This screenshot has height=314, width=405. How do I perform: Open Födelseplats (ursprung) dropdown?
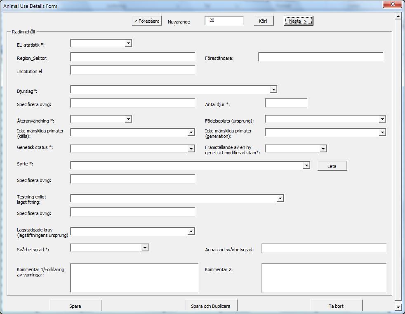382,119
